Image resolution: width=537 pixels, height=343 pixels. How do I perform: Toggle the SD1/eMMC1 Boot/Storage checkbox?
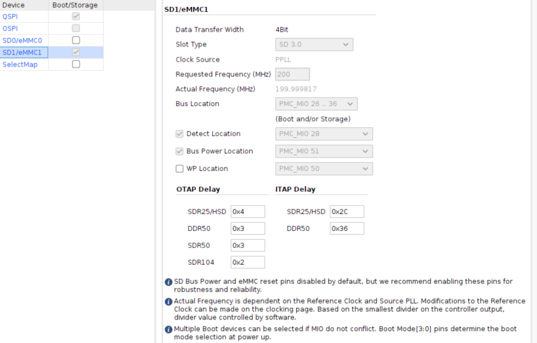click(x=76, y=52)
